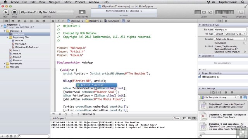Go back in editor history

pyautogui.click(x=59, y=21)
